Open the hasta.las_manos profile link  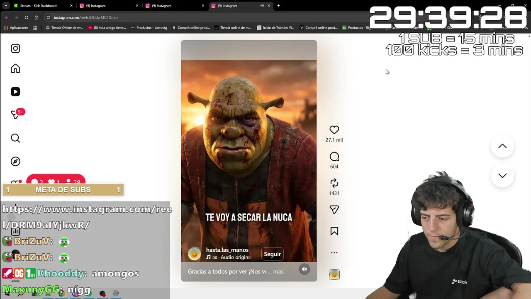click(x=227, y=250)
